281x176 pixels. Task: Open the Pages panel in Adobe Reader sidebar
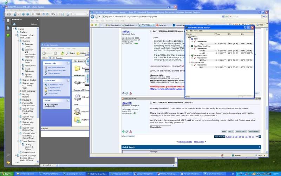(8, 20)
